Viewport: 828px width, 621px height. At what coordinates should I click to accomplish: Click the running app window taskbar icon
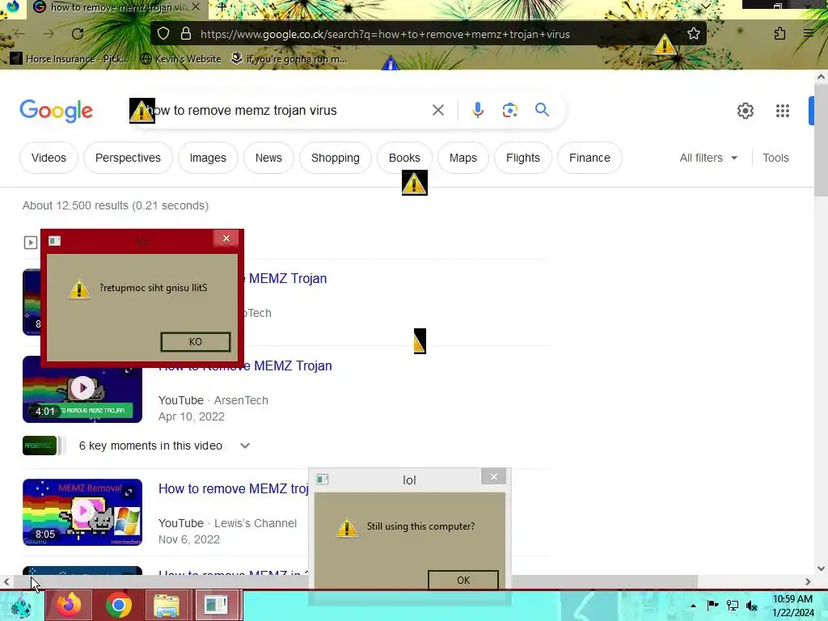pos(217,605)
